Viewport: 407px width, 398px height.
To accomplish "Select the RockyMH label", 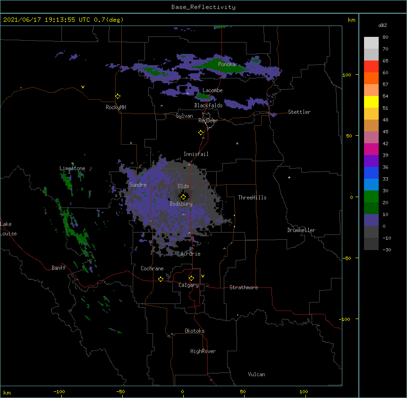I will 116,107.
